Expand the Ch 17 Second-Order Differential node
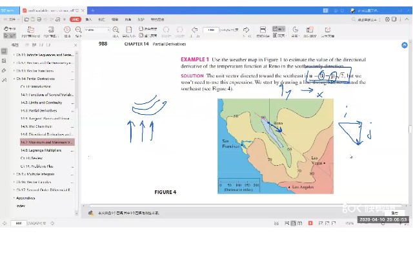Viewport: 413px width, 258px height. pyautogui.click(x=14, y=190)
